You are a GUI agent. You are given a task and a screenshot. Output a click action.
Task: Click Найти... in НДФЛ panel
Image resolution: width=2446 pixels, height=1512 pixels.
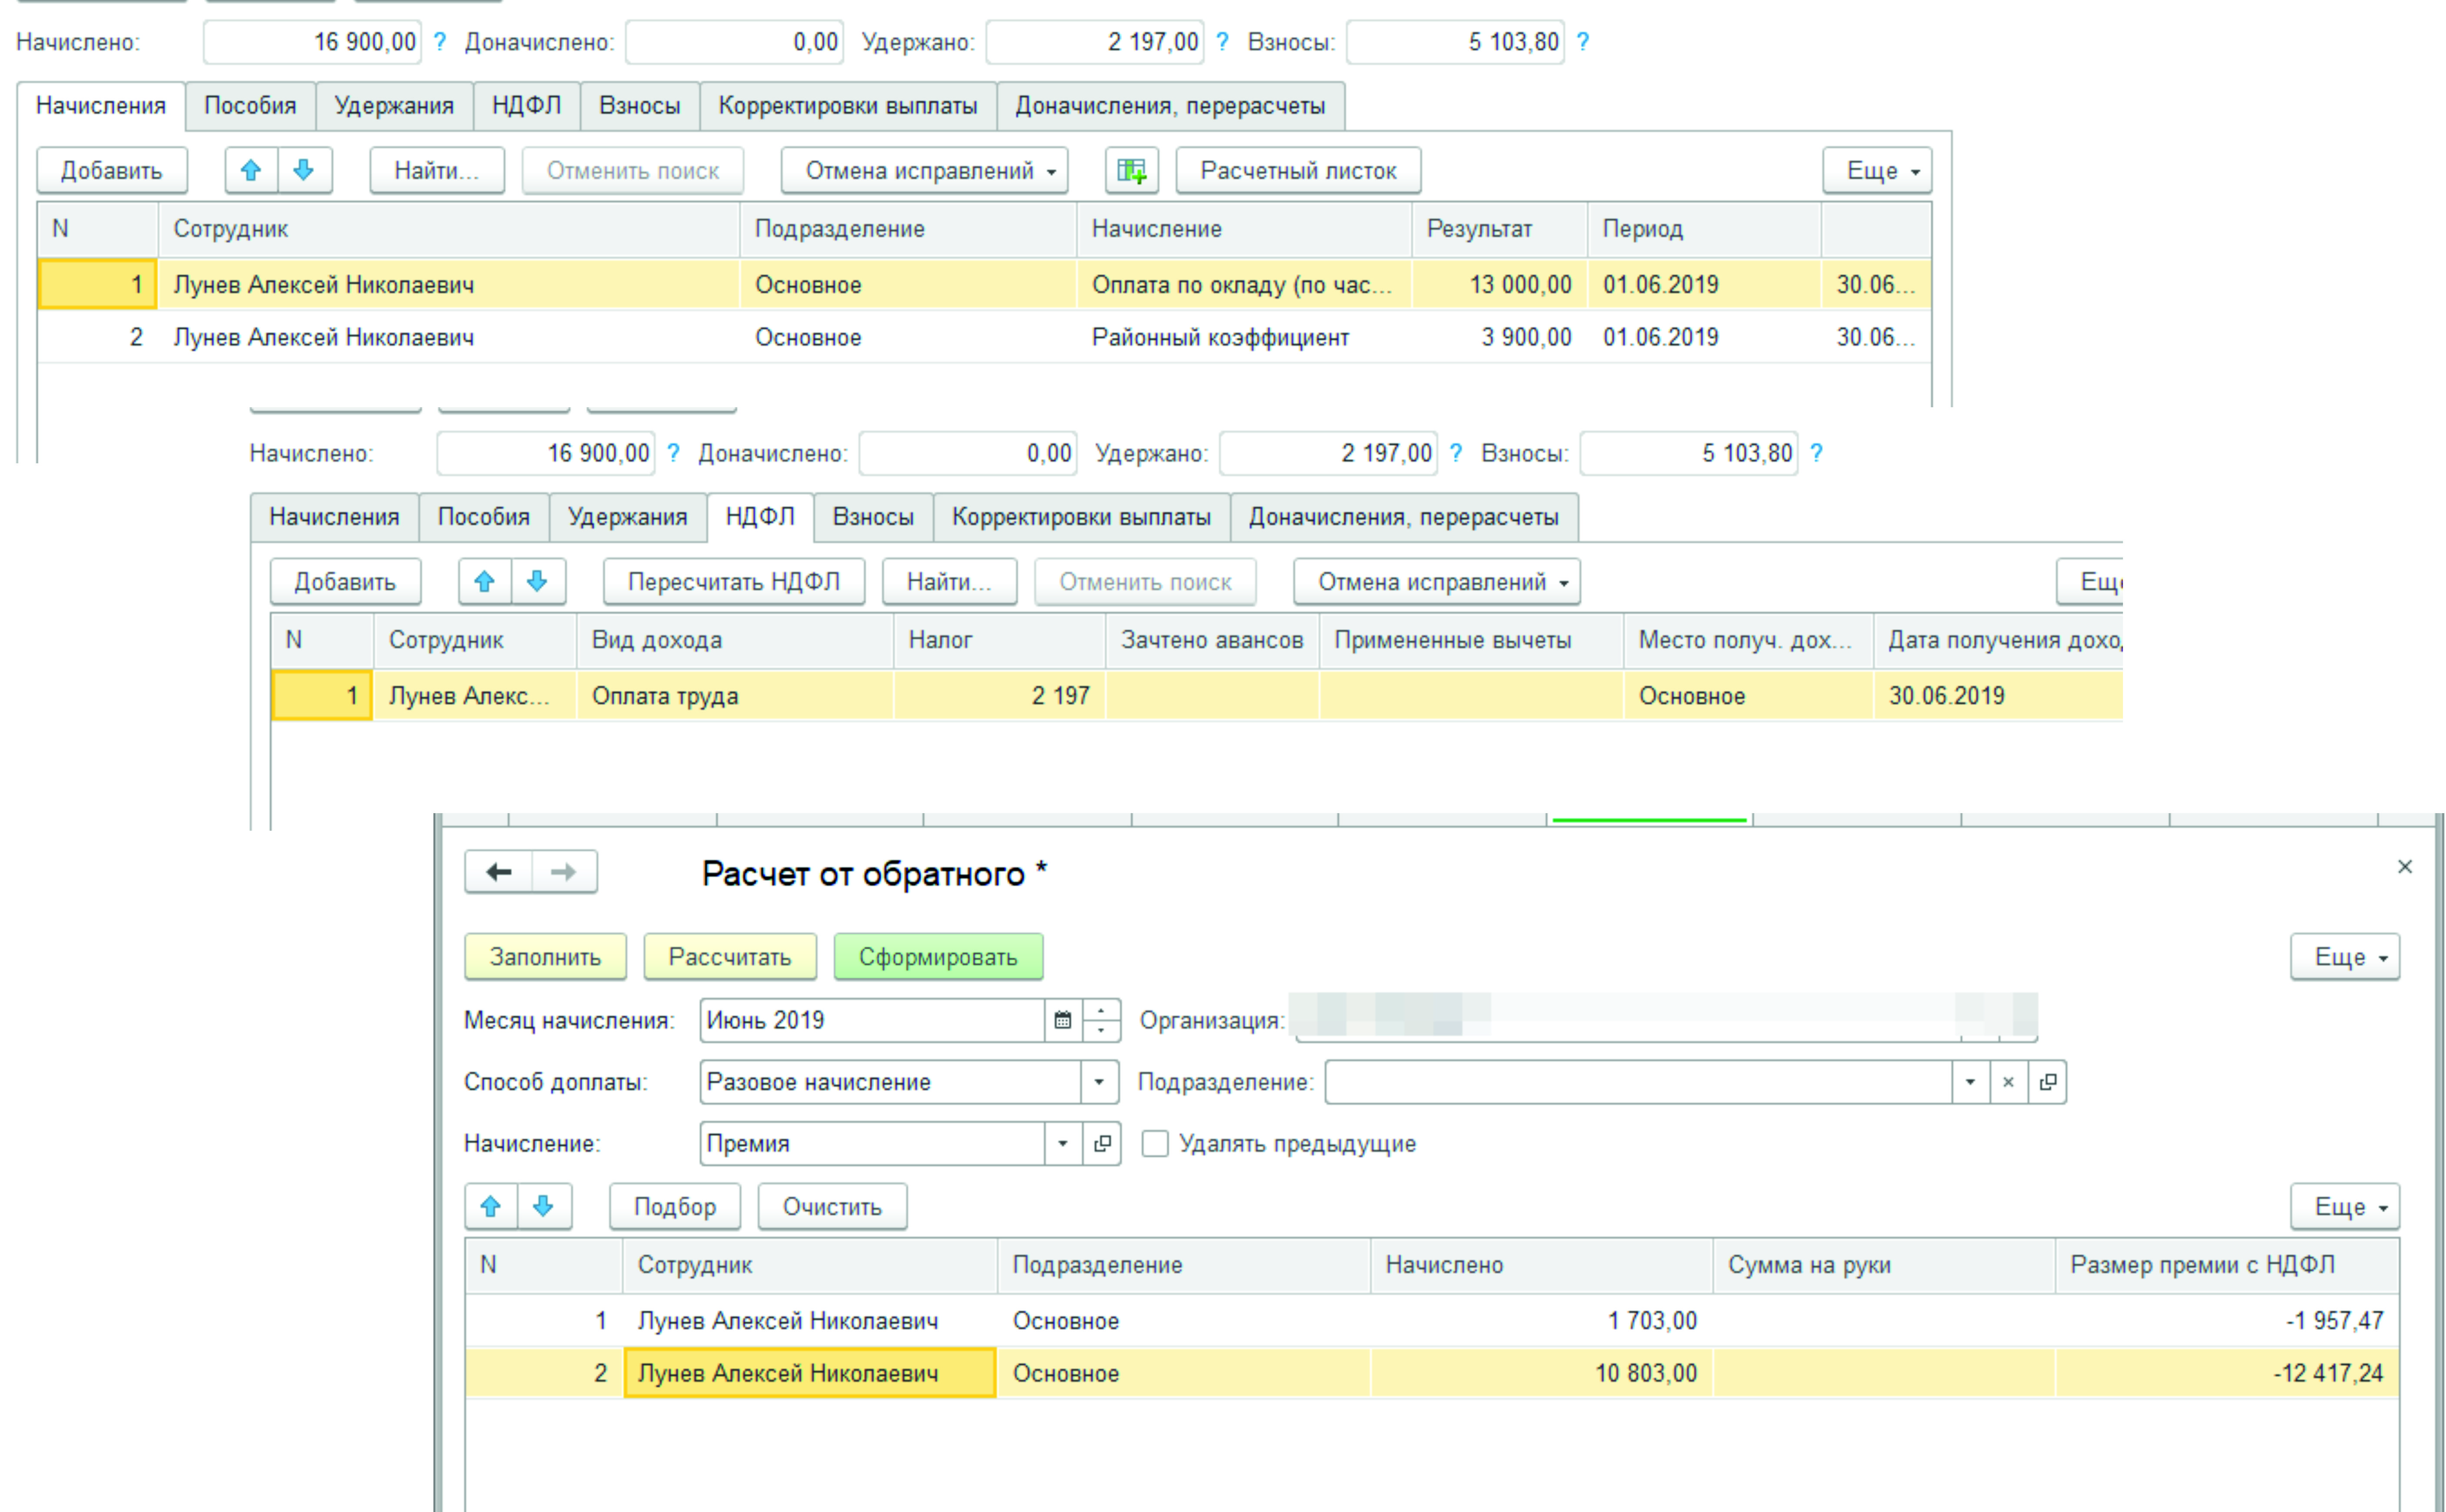(950, 582)
